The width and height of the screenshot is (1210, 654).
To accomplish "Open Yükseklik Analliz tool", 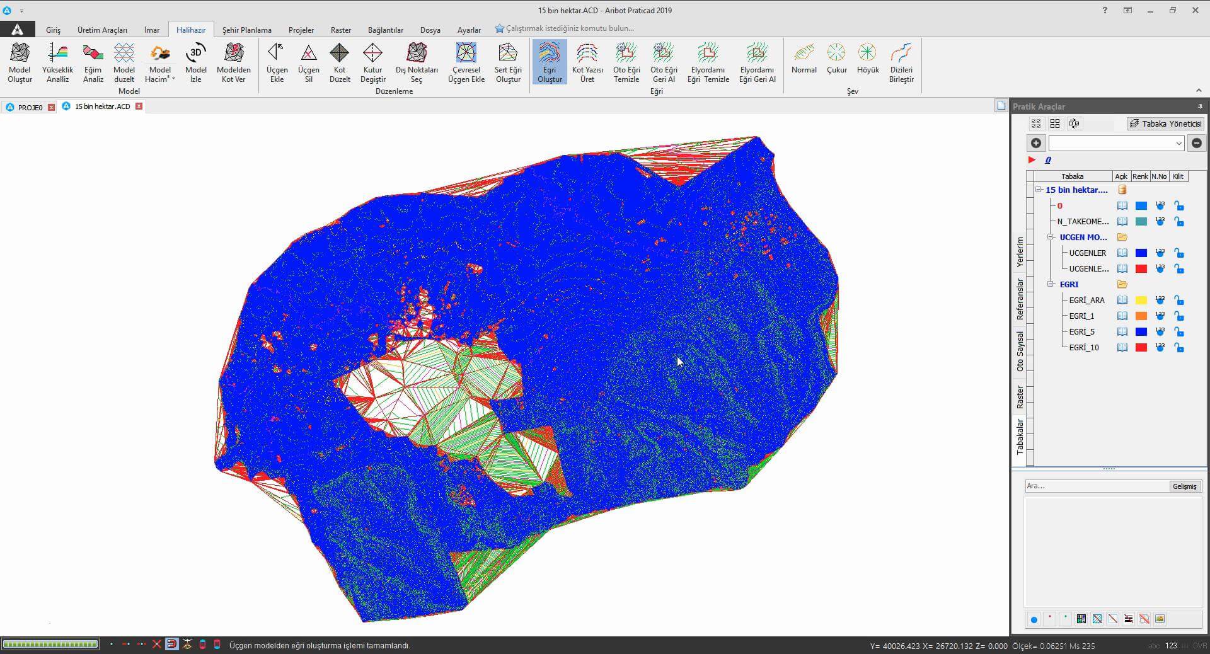I will [57, 62].
